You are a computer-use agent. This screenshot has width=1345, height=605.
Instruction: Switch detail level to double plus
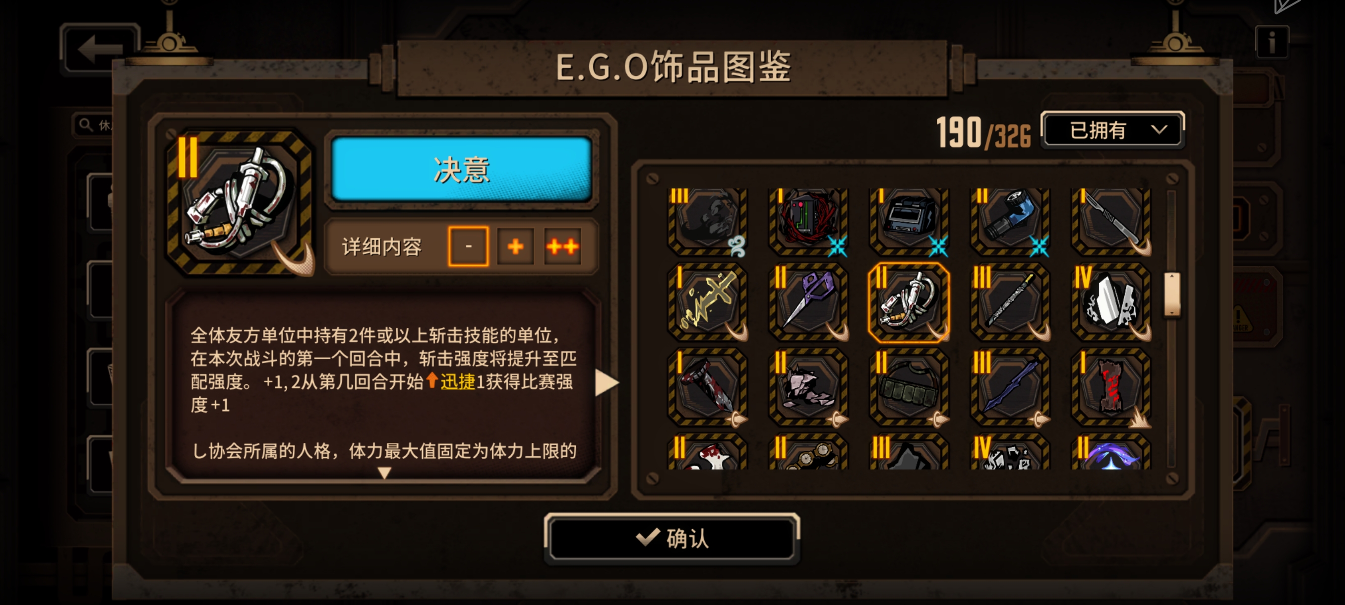[x=562, y=246]
